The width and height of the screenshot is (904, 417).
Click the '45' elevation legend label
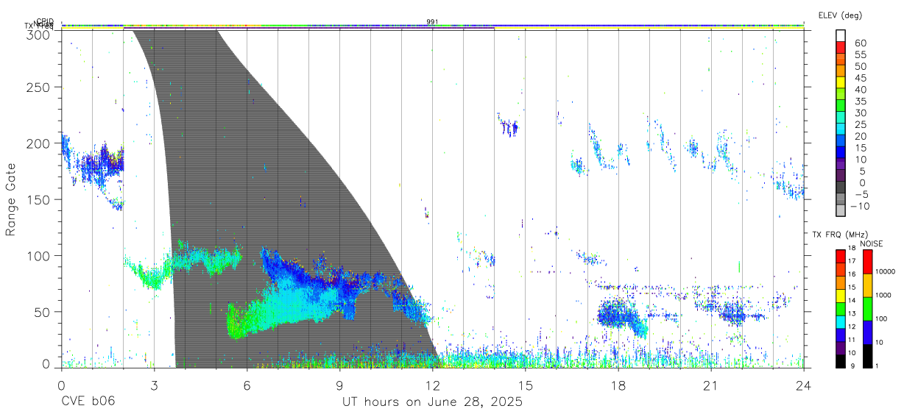(x=860, y=78)
